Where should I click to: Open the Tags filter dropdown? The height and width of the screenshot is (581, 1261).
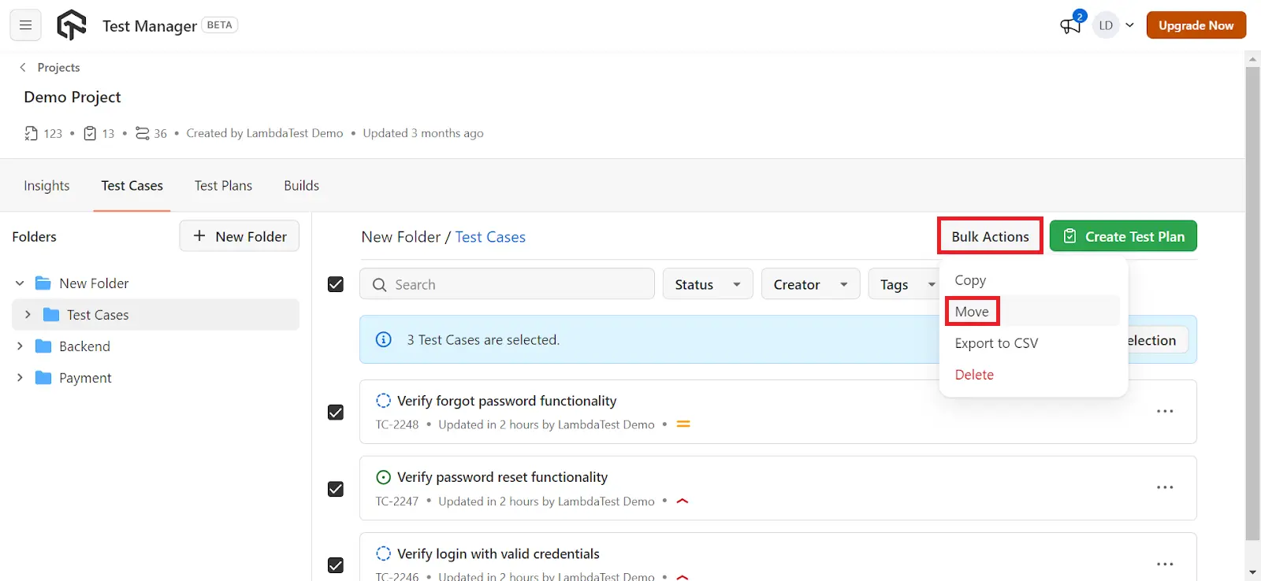tap(905, 284)
